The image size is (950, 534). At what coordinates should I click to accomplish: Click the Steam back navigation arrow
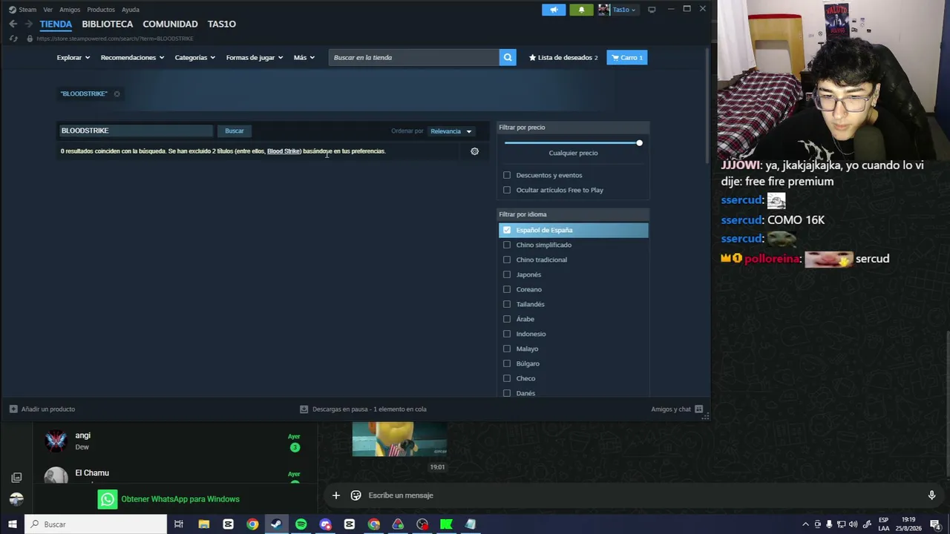(x=13, y=24)
